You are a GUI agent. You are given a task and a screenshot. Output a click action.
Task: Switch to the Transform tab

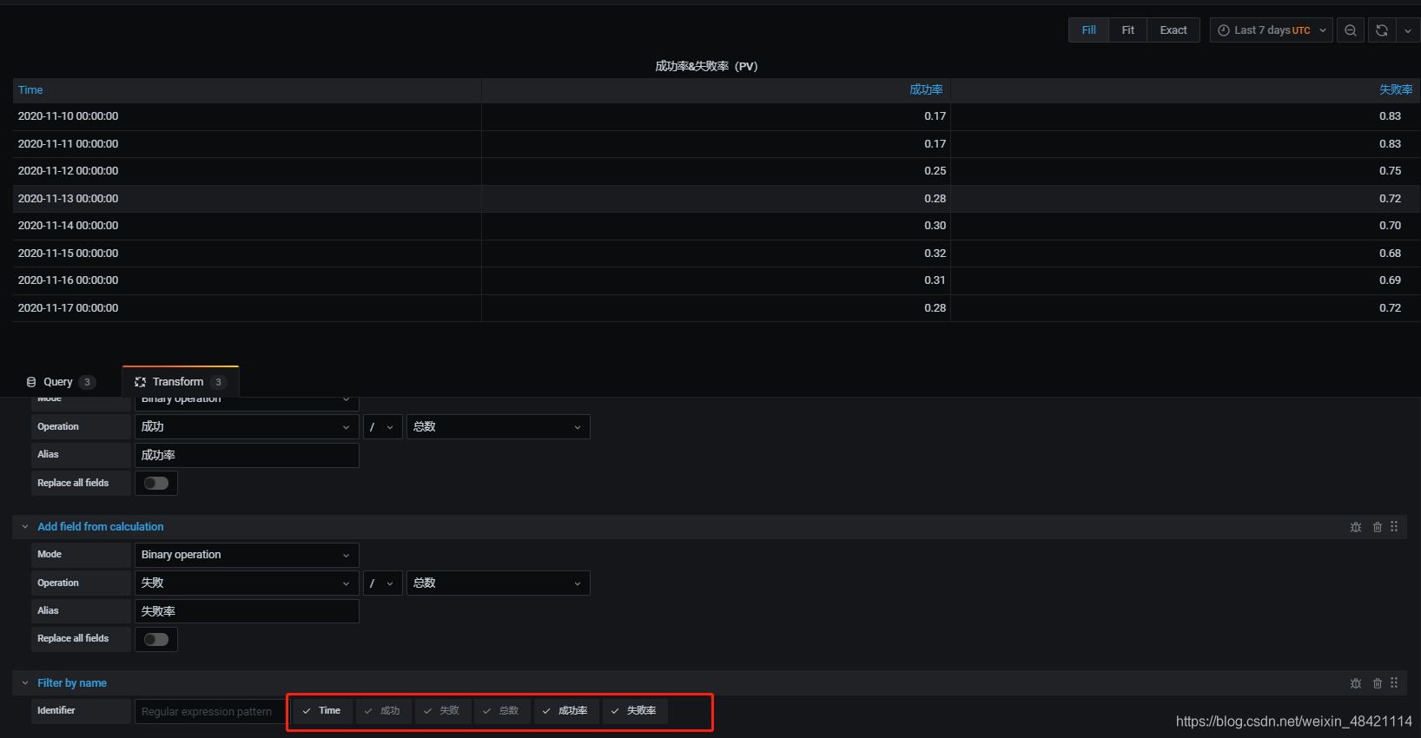coord(180,382)
